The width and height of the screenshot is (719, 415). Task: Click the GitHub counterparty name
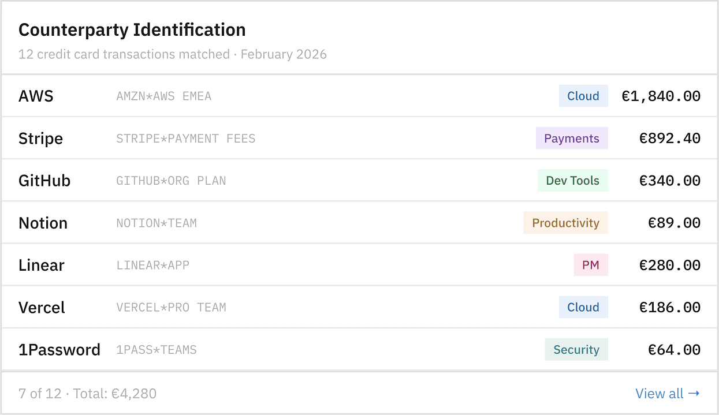44,181
